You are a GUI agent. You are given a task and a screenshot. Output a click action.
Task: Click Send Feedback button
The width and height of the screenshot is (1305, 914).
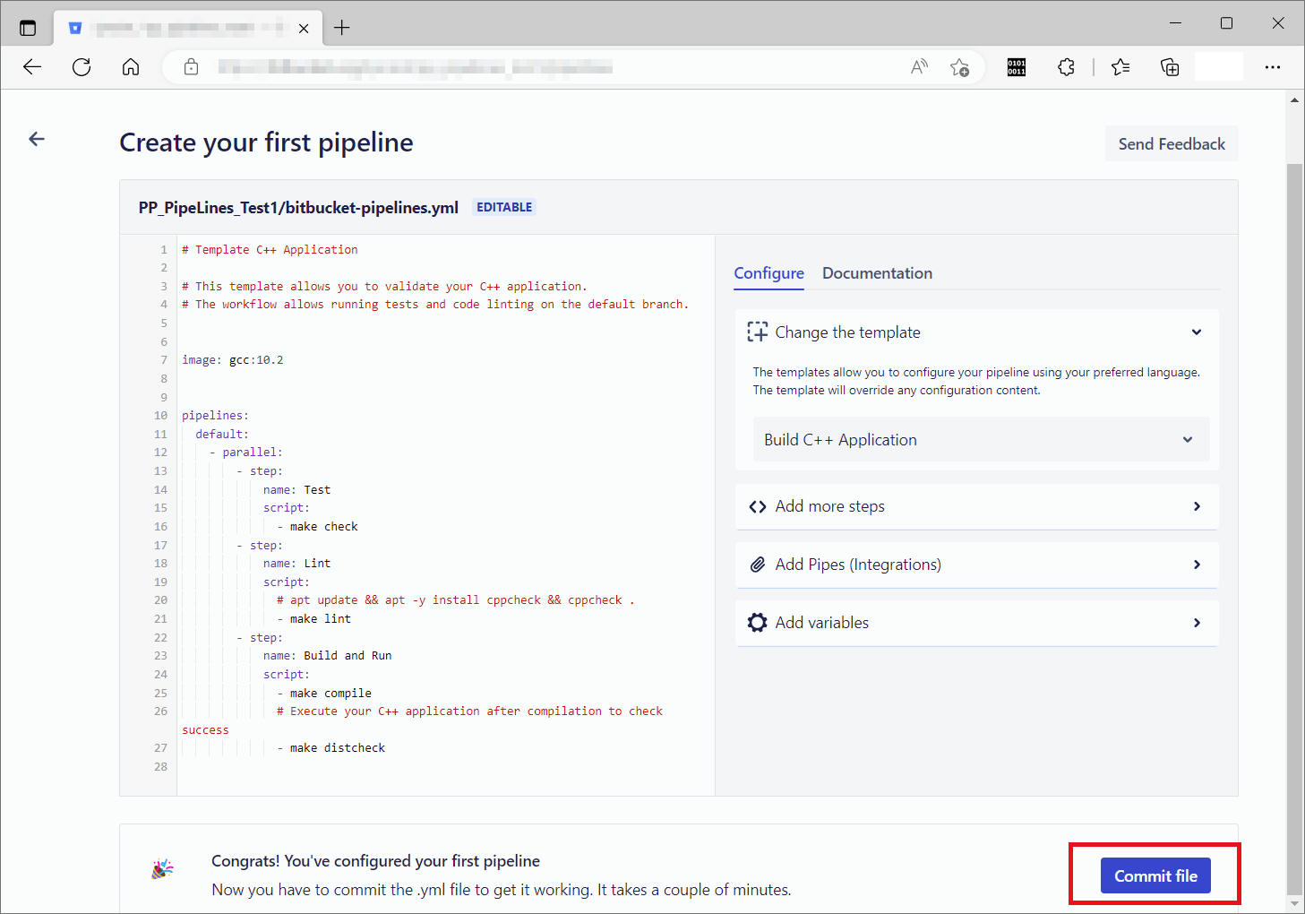point(1171,144)
